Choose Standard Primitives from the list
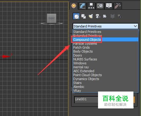Image resolution: width=141 pixels, height=116 pixels. pyautogui.click(x=106, y=32)
